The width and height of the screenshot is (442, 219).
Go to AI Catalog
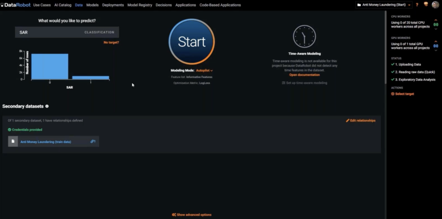pos(63,5)
